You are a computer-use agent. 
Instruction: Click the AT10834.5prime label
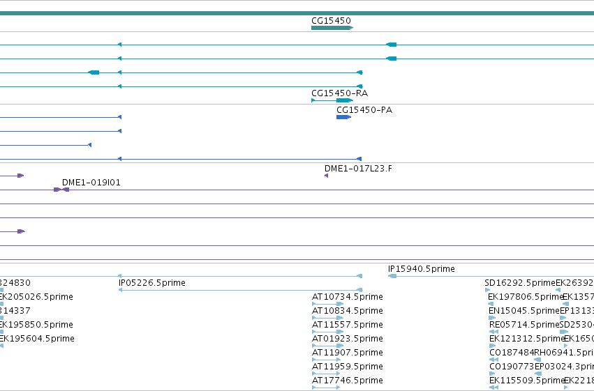[348, 311]
